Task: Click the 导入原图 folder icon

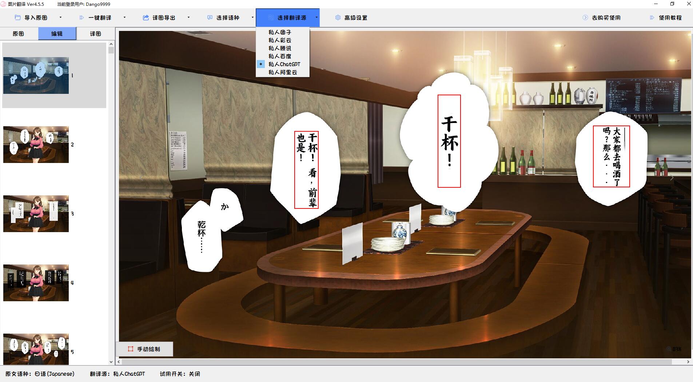Action: [x=17, y=17]
